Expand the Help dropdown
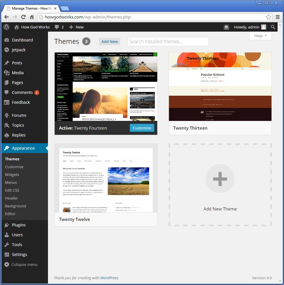 pos(260,36)
